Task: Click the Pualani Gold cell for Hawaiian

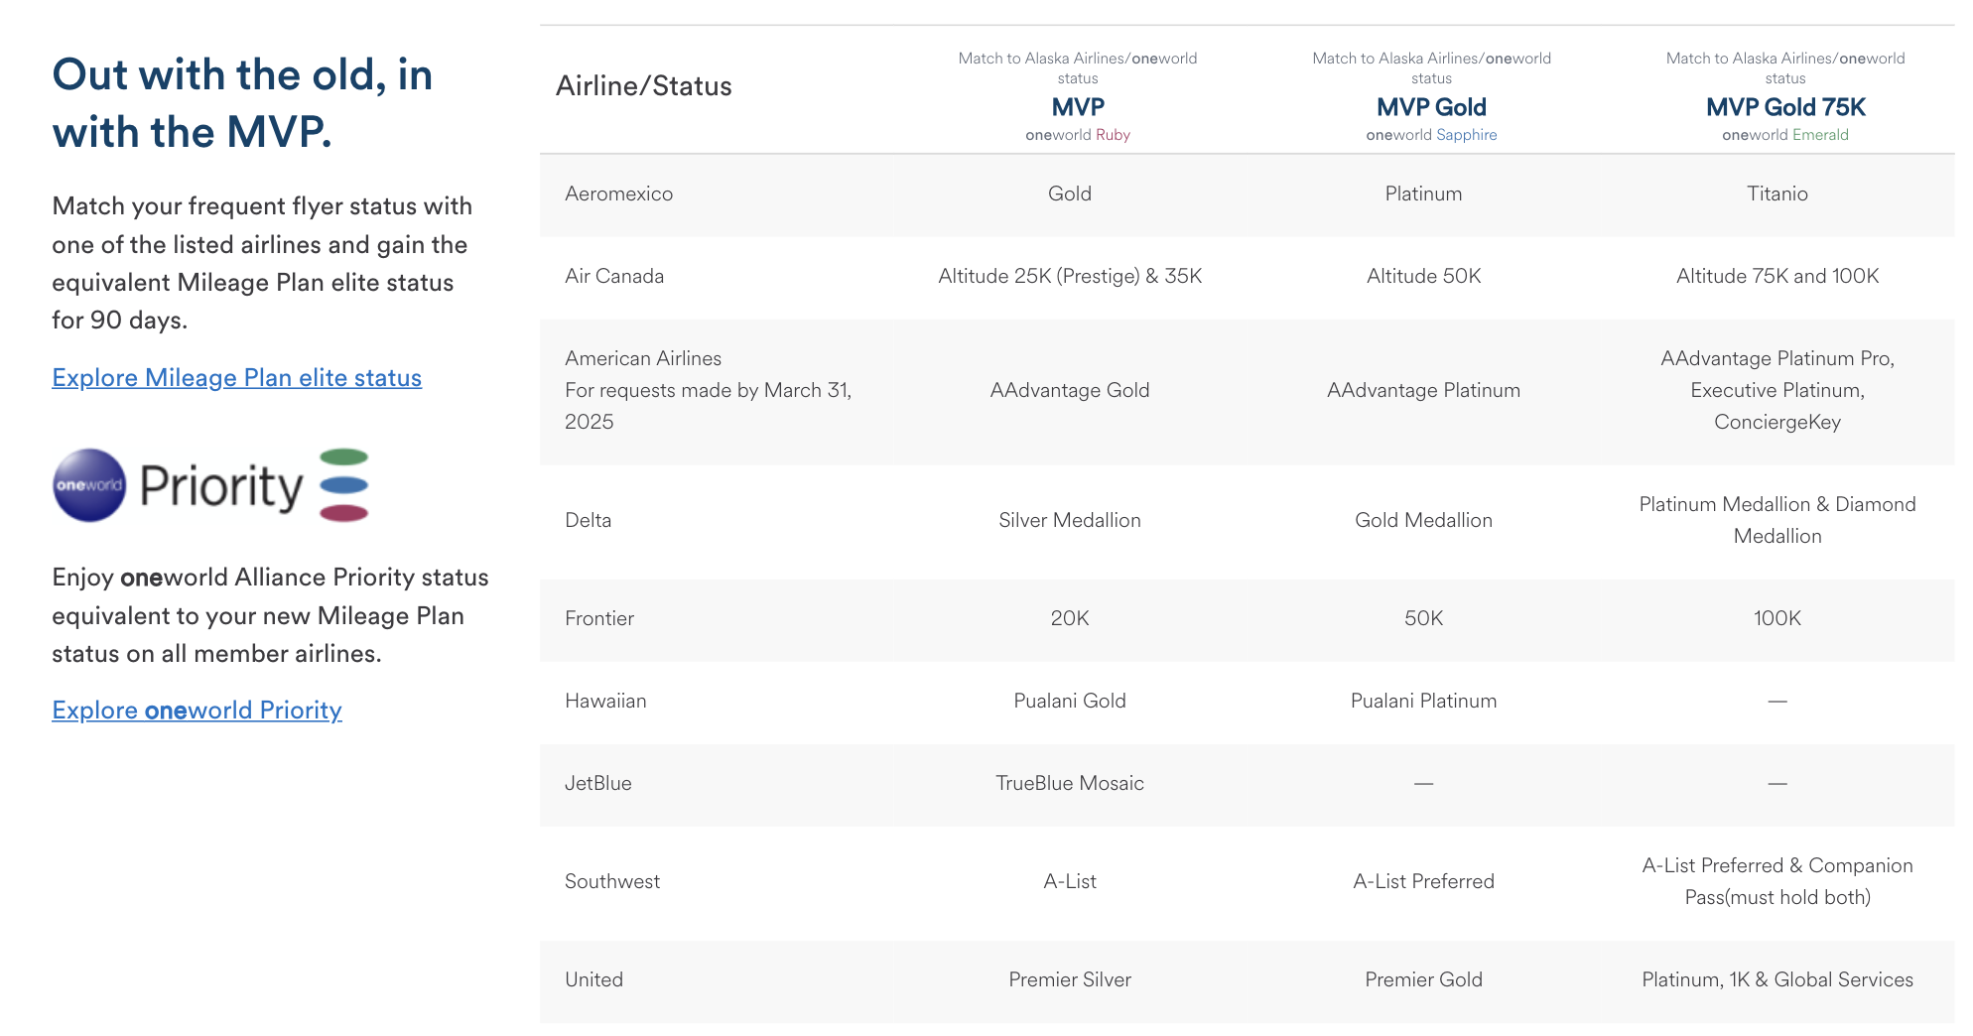Action: pyautogui.click(x=1071, y=700)
